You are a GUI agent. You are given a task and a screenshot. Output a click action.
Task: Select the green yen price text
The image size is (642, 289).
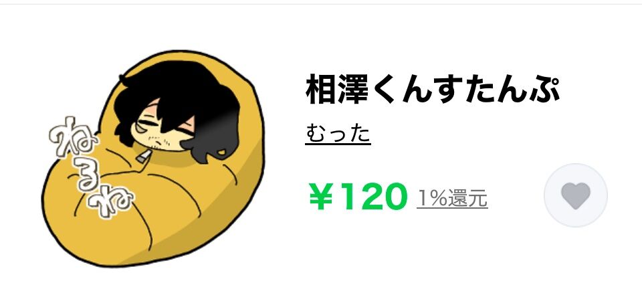click(x=358, y=197)
